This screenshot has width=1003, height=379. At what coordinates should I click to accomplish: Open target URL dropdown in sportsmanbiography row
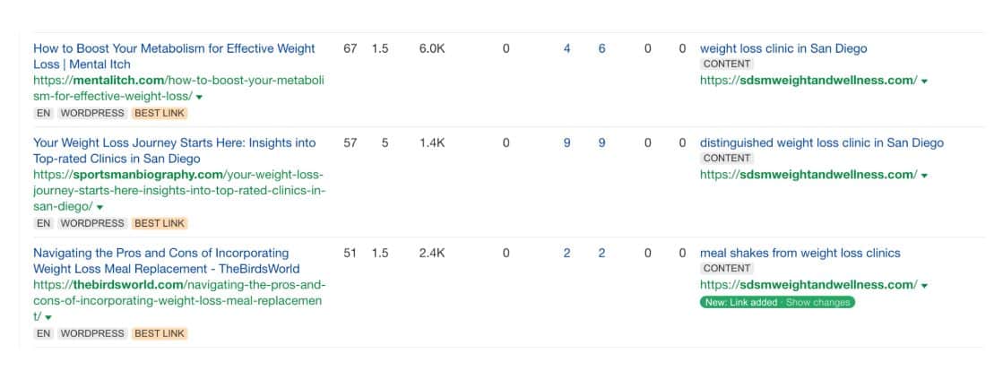click(924, 176)
